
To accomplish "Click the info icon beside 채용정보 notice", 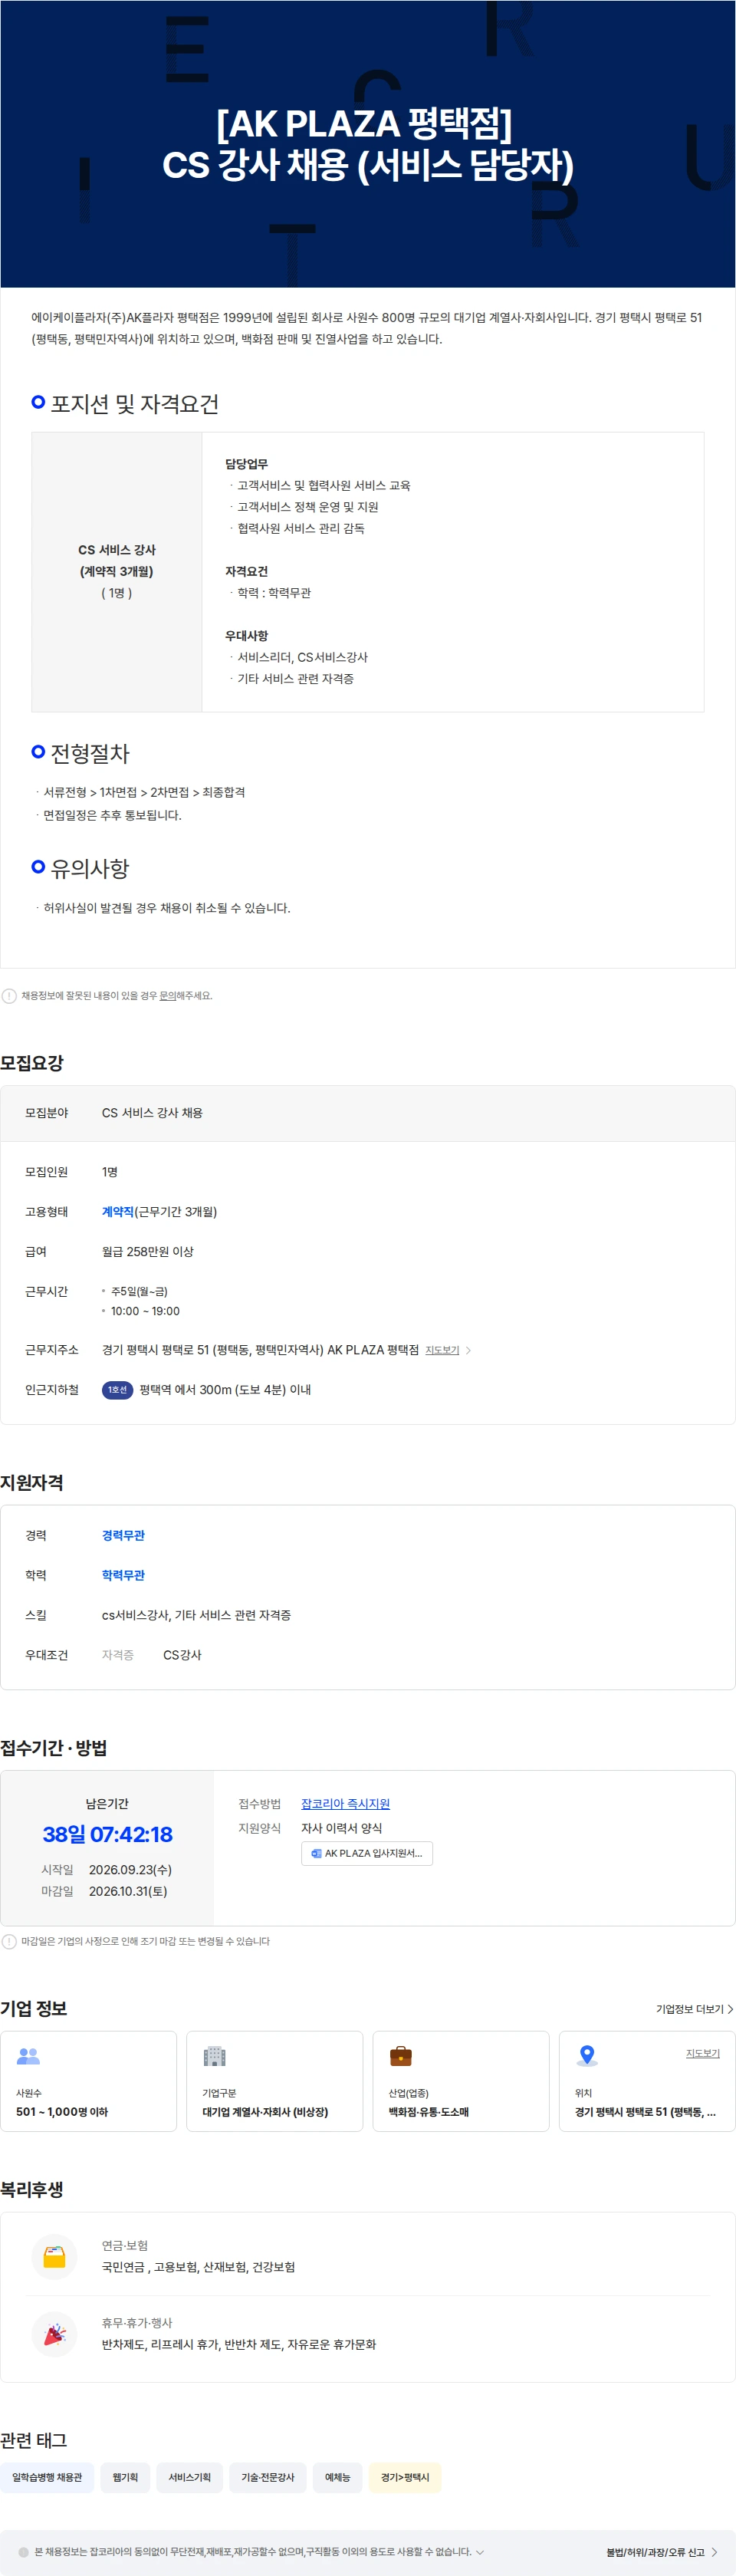I will click(9, 996).
